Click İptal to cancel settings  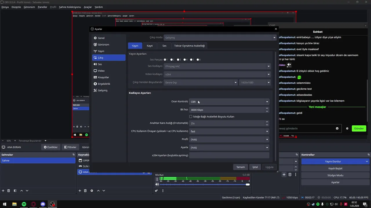[255, 167]
